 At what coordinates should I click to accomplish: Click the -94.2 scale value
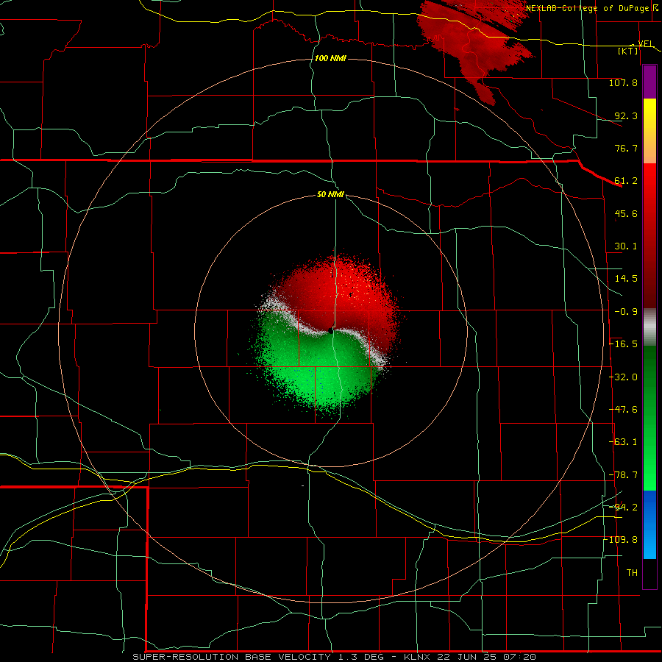pos(623,508)
